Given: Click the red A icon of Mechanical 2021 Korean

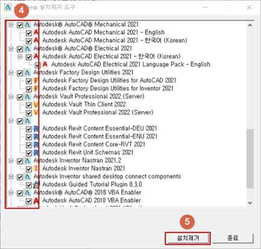Looking at the screenshot, I should click(x=36, y=40).
